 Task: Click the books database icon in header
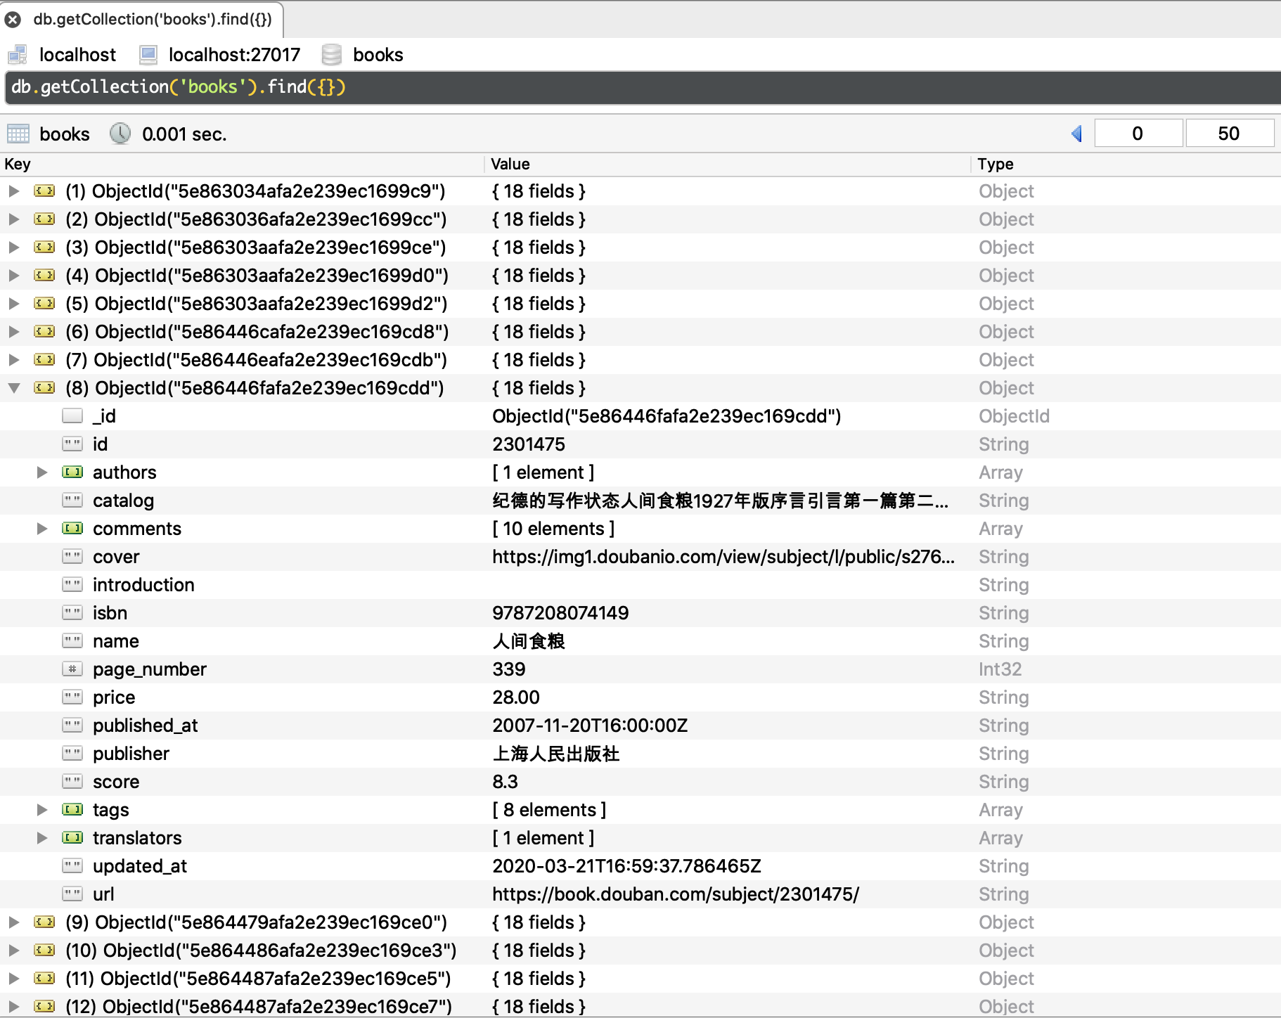[x=331, y=55]
